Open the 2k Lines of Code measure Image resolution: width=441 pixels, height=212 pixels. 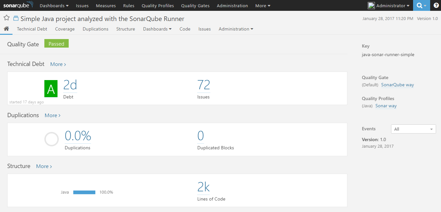(x=203, y=187)
